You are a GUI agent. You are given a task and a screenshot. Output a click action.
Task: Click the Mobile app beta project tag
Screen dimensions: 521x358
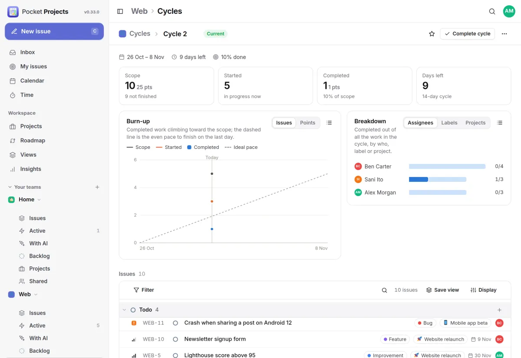465,323
